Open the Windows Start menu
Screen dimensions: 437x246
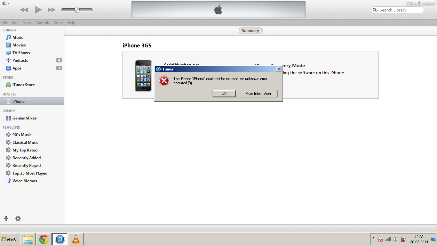point(9,239)
